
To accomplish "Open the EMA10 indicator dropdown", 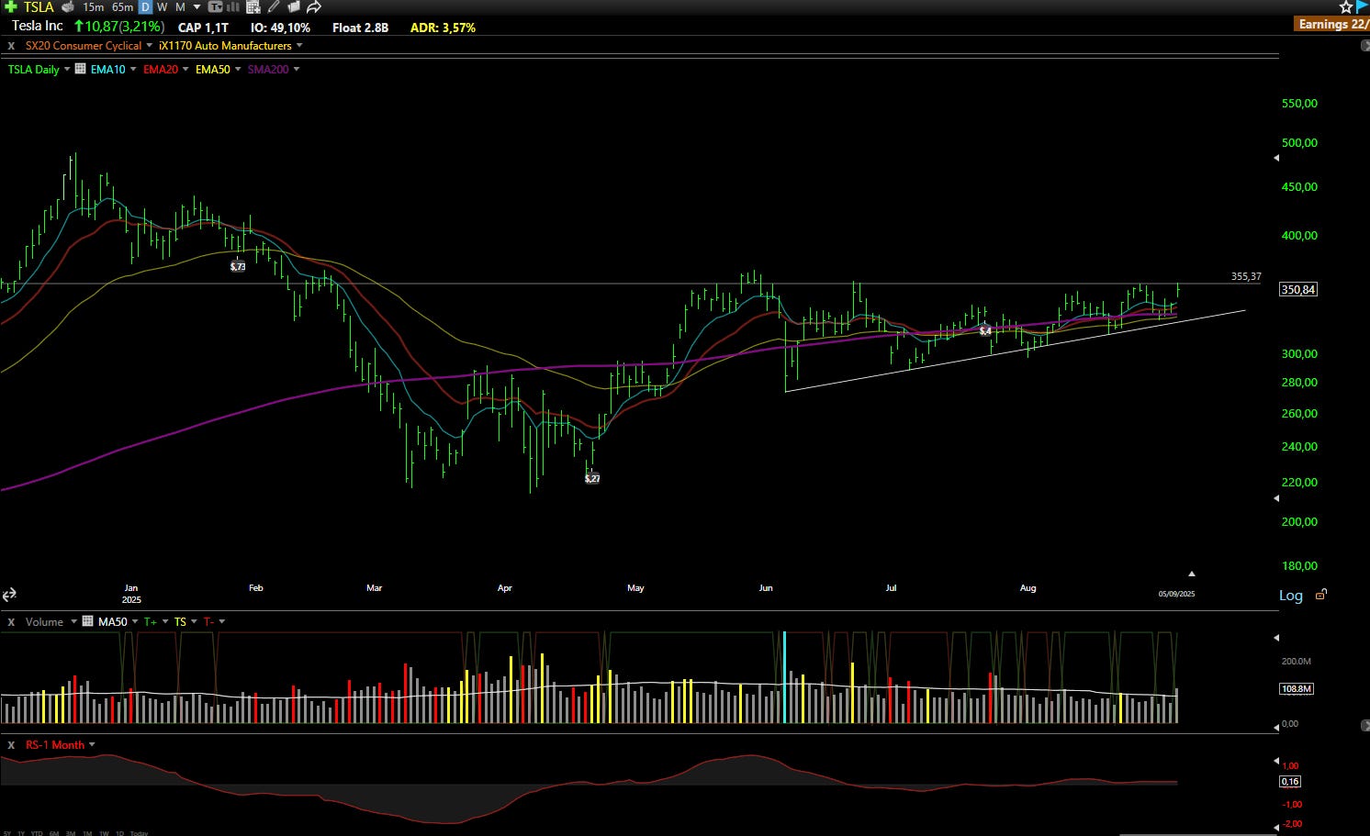I will (x=133, y=70).
